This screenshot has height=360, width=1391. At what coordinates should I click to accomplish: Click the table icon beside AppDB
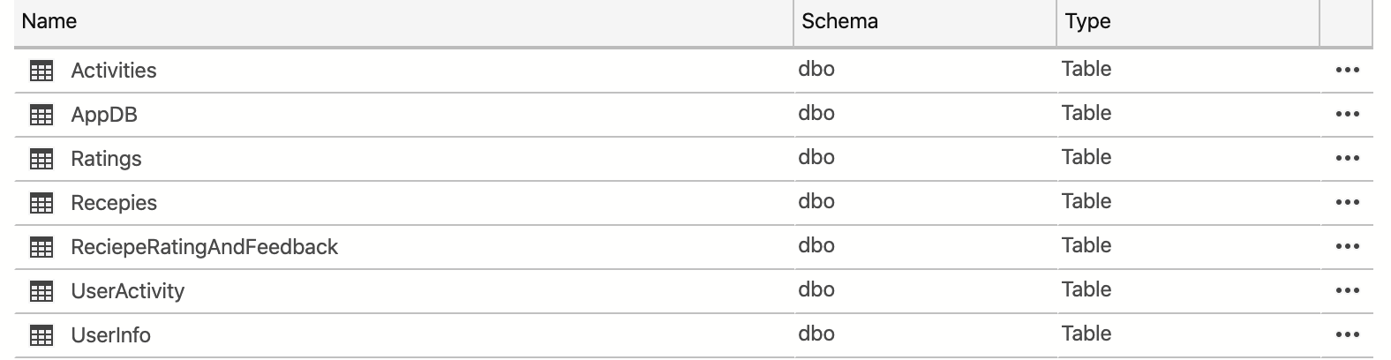click(x=41, y=115)
